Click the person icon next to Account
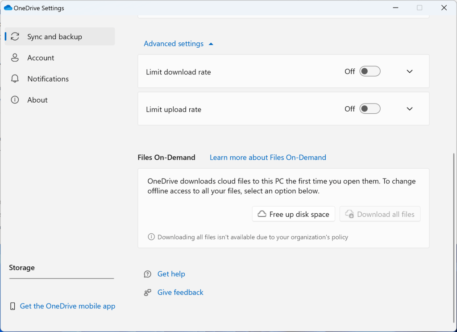This screenshot has height=332, width=457. [x=15, y=58]
